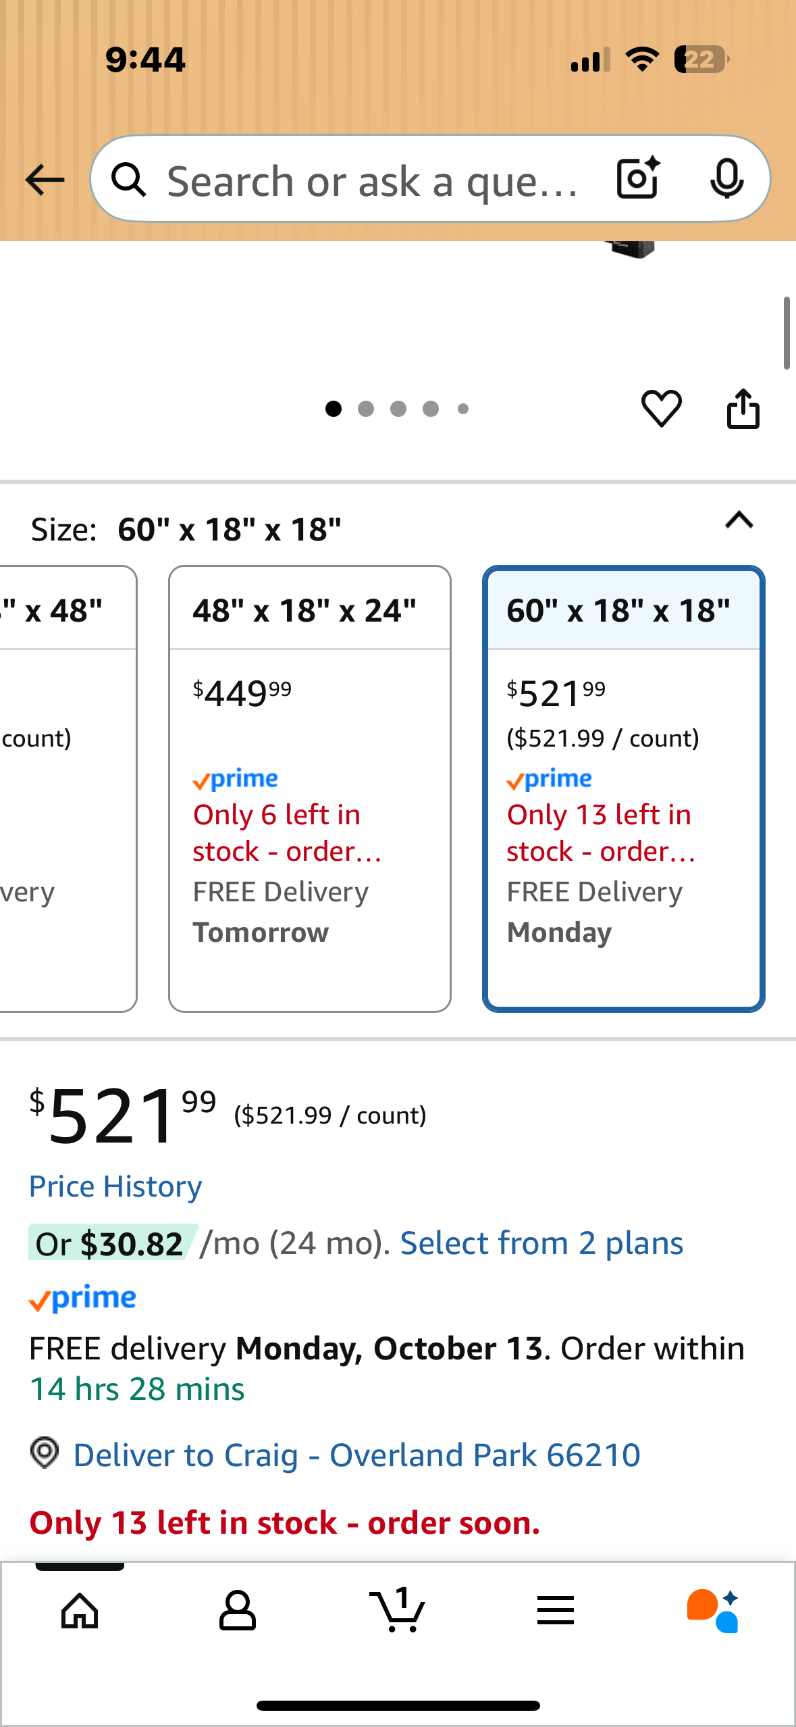796x1727 pixels.
Task: Tap the back arrow icon
Action: pyautogui.click(x=45, y=180)
